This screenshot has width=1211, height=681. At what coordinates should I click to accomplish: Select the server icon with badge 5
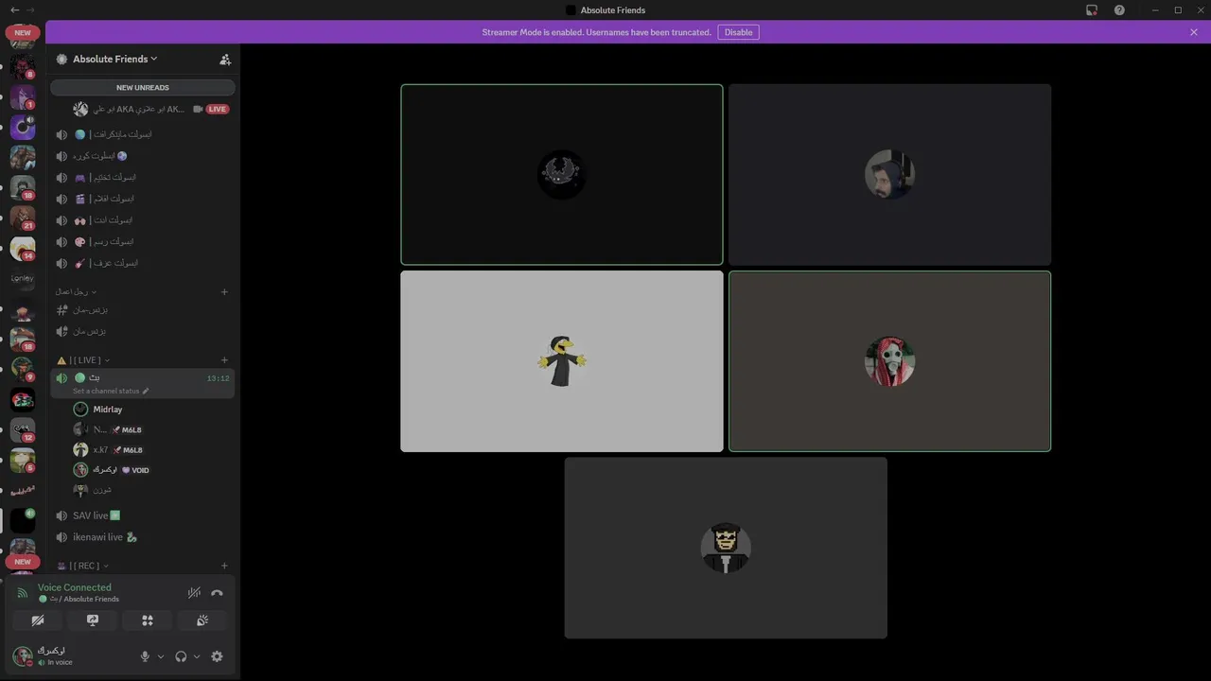point(23,461)
